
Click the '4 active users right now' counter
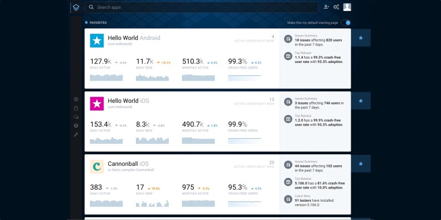254,39
